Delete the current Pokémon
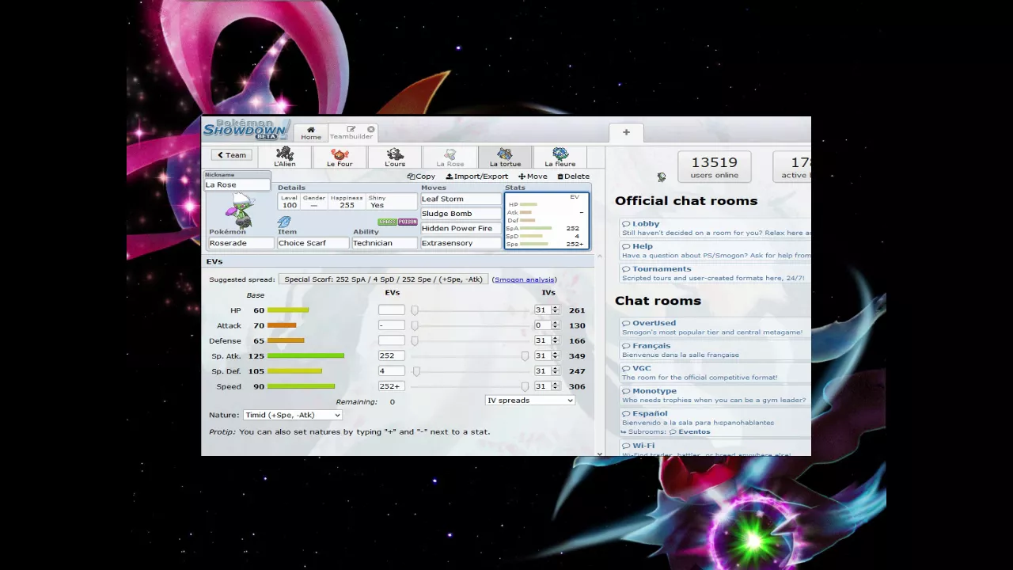Viewport: 1013px width, 570px height. click(574, 177)
